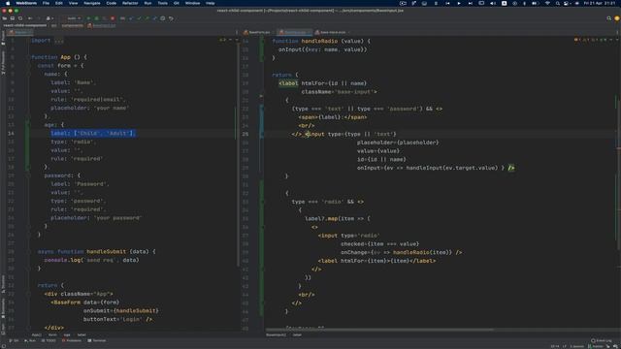The width and height of the screenshot is (621, 349).
Task: Open the Bookmarks sidebar panel
Action: tap(3, 308)
